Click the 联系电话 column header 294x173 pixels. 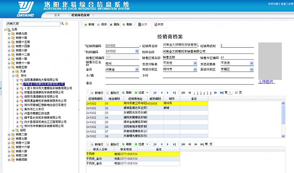tap(126, 150)
